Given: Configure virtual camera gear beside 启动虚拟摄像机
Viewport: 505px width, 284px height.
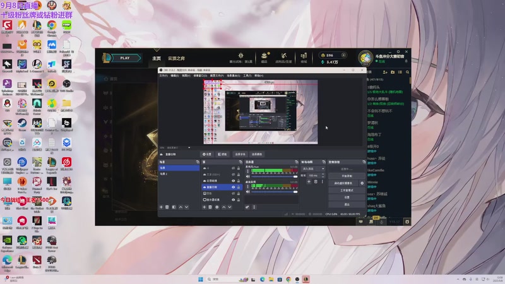Looking at the screenshot, I should point(362,183).
